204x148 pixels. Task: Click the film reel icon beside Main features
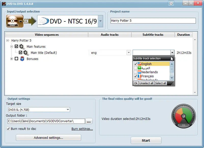click(x=22, y=46)
